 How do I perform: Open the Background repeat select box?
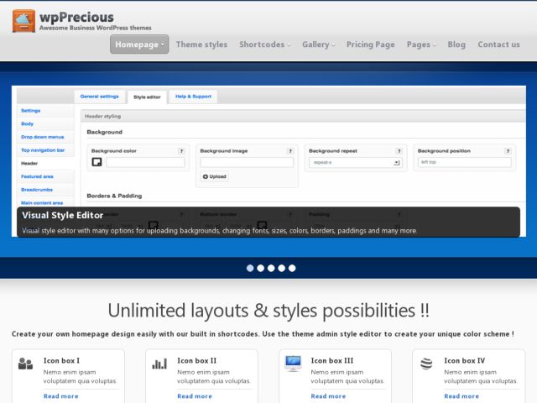point(356,162)
